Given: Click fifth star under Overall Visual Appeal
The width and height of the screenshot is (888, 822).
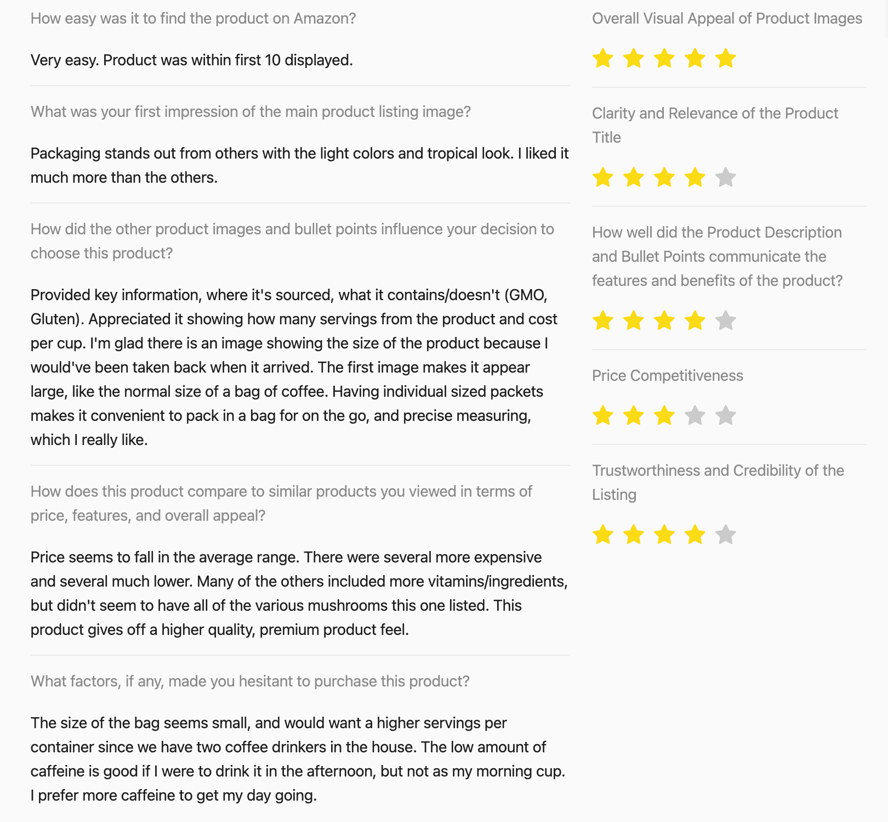Looking at the screenshot, I should [726, 58].
